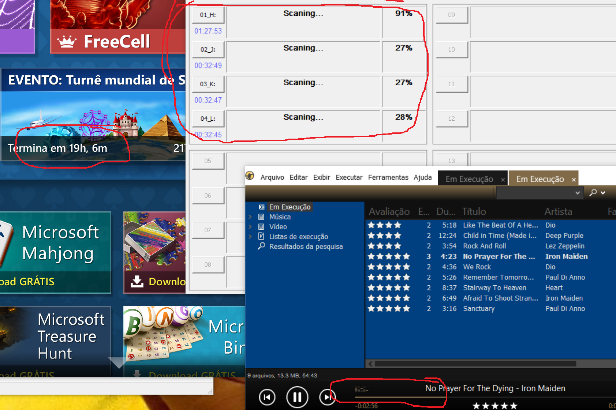
Task: Click the star rating of Sanctuary
Action: click(x=389, y=309)
